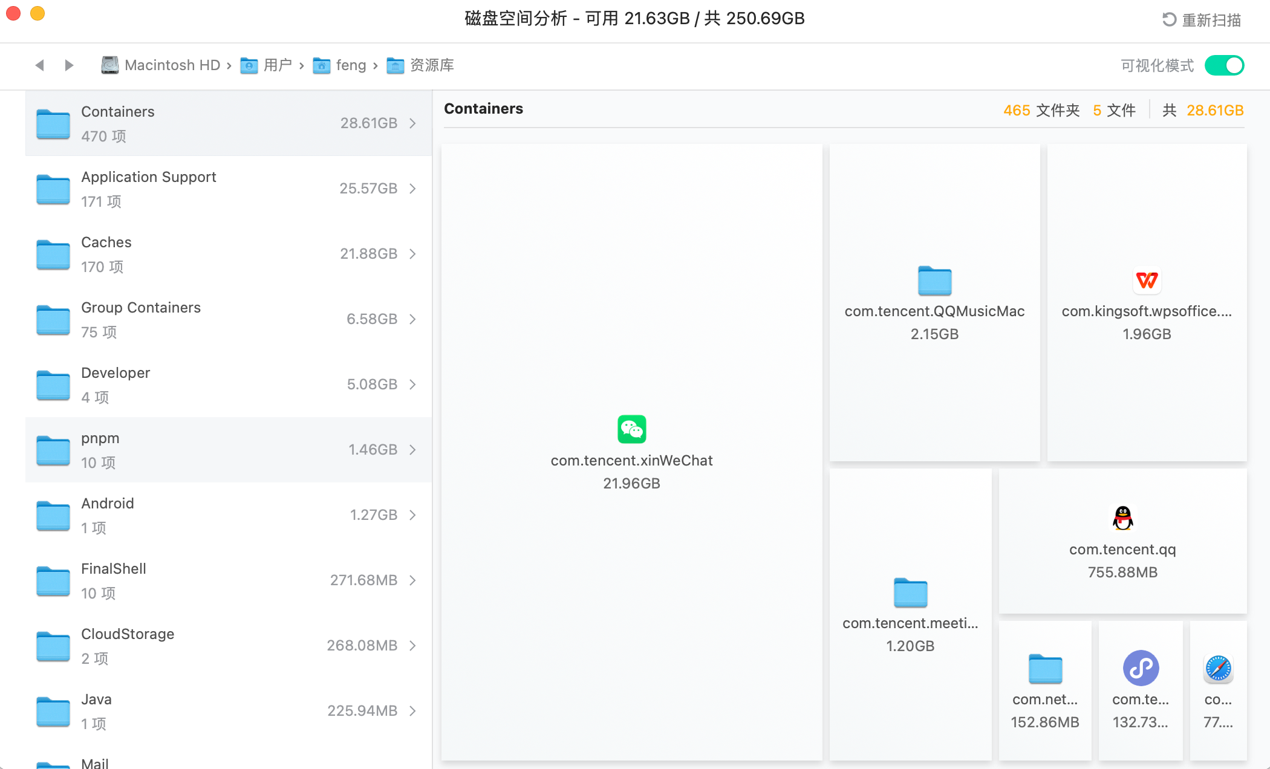1270x769 pixels.
Task: Click the purple mini-program icon tile
Action: pyautogui.click(x=1141, y=690)
